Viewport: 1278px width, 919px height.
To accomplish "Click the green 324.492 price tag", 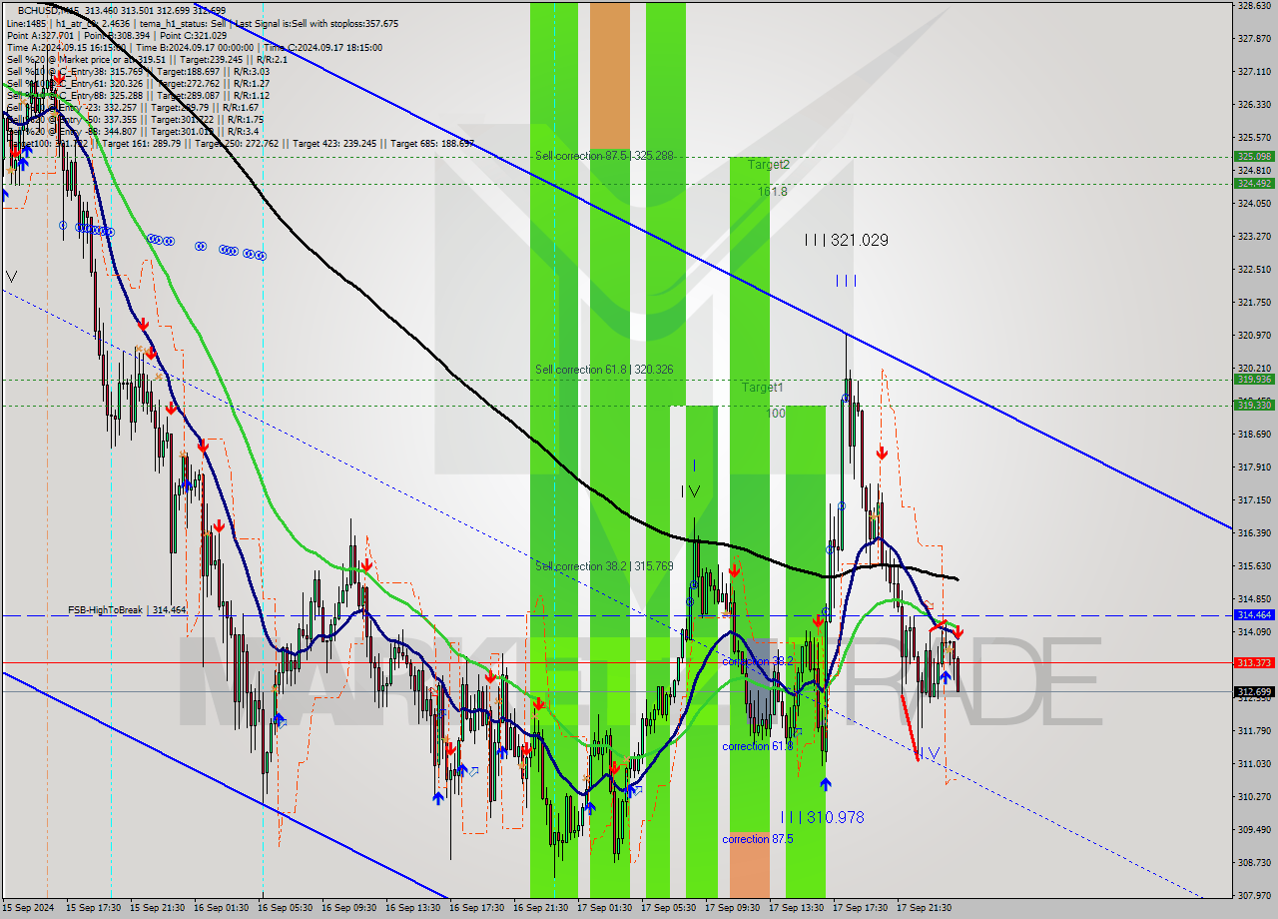I will click(1254, 183).
